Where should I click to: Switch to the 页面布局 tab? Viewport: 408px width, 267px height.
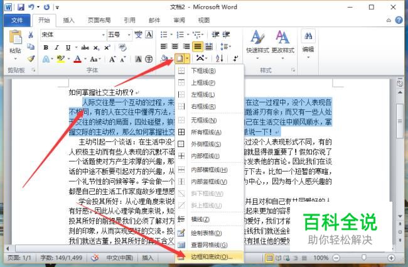tap(99, 20)
